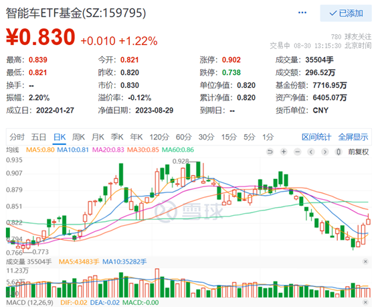Open the three-dot more options menu
382x307 pixels.
click(x=302, y=13)
